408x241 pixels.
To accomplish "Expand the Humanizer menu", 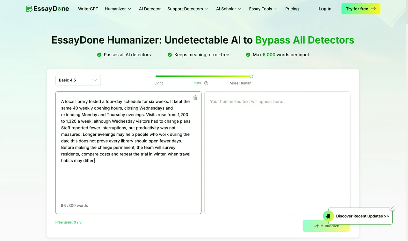I will 118,9.
